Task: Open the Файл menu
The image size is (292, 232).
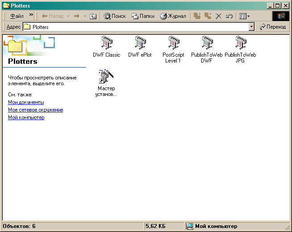Action: [x=17, y=16]
